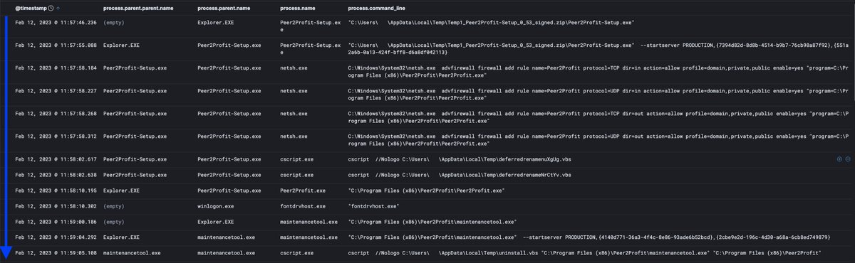Click Peer2Profit-Setup.exe parent cell in 11:58:10.195 row
This screenshot has width=855, height=263.
tap(229, 191)
